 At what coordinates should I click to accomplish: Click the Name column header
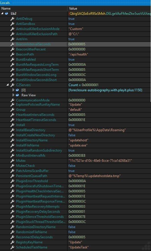point(6,8)
